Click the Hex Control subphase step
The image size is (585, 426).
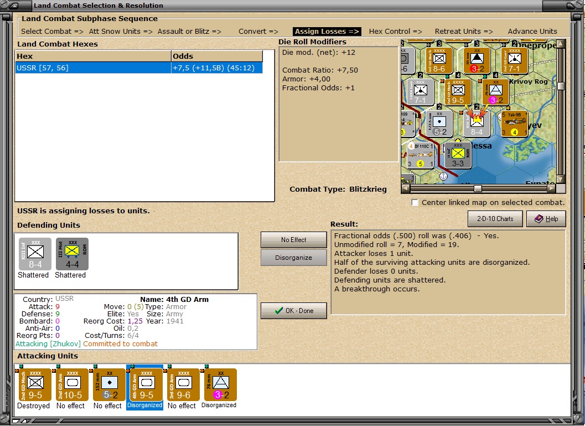(x=396, y=32)
